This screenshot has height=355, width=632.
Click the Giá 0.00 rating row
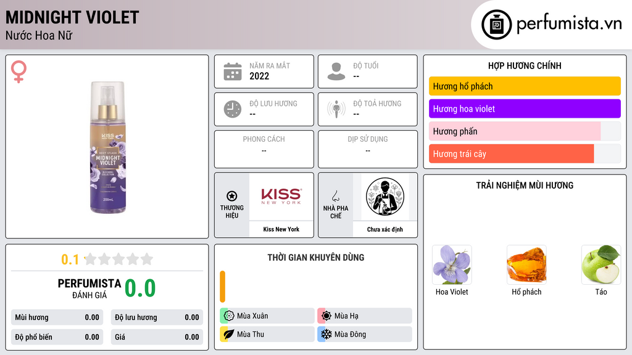tap(157, 337)
